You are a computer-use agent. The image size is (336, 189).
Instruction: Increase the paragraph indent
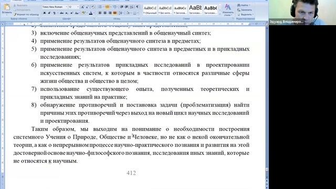point(127,7)
